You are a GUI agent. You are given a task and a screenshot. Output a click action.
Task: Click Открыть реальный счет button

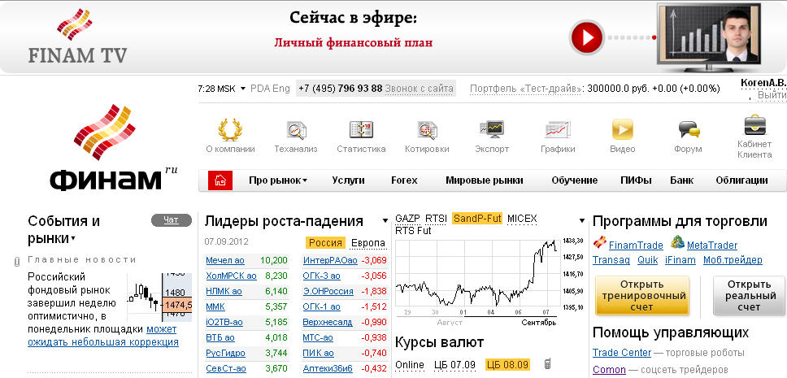(x=749, y=296)
